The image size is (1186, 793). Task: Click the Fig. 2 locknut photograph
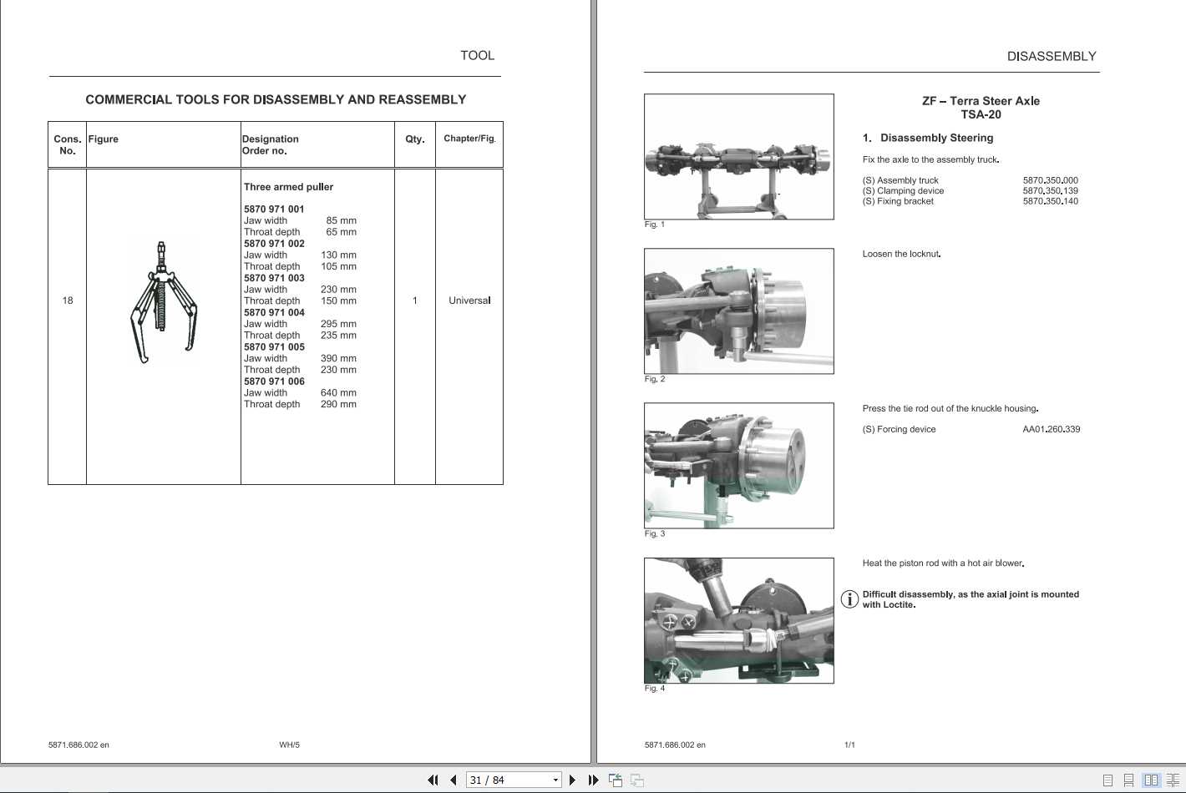(x=738, y=311)
